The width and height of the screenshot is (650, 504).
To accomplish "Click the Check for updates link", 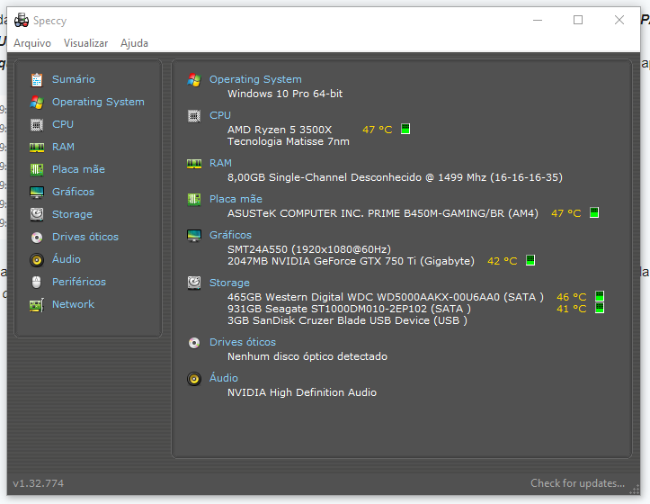I will (577, 483).
